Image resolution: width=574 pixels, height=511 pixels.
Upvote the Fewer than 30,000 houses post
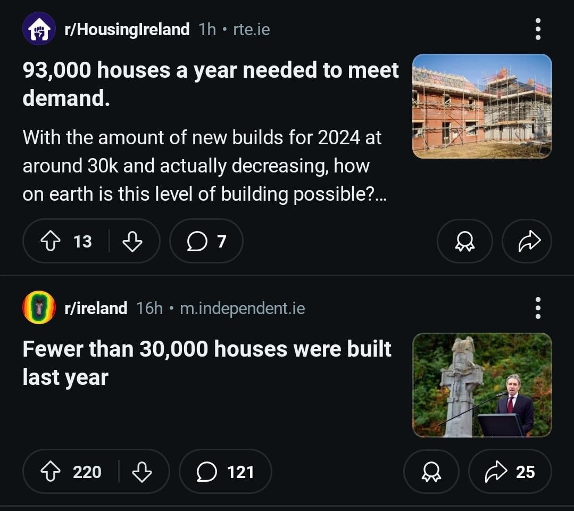click(51, 472)
